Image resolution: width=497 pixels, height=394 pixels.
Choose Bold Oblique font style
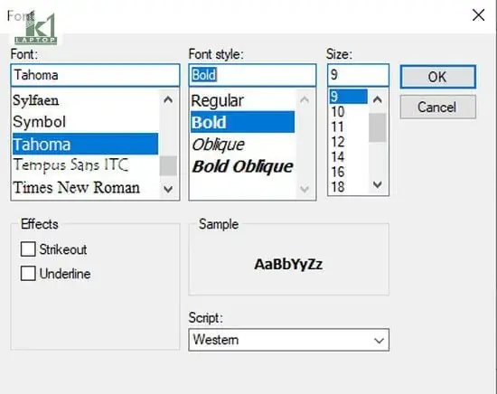242,166
